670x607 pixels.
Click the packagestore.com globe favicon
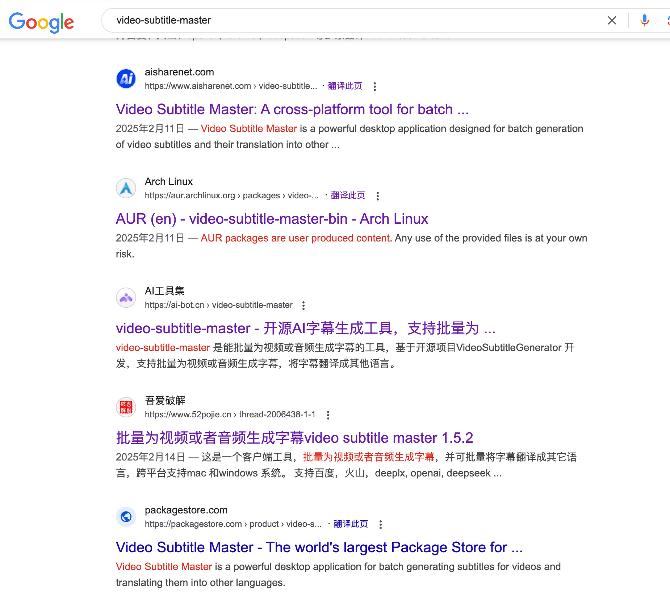click(126, 517)
